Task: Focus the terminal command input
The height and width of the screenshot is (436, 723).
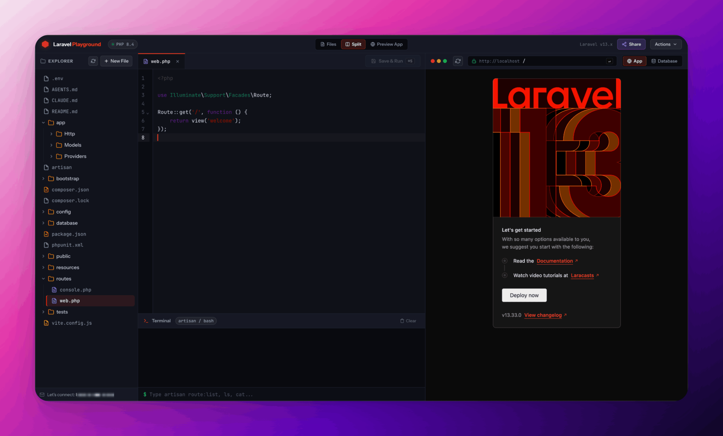Action: [x=281, y=394]
